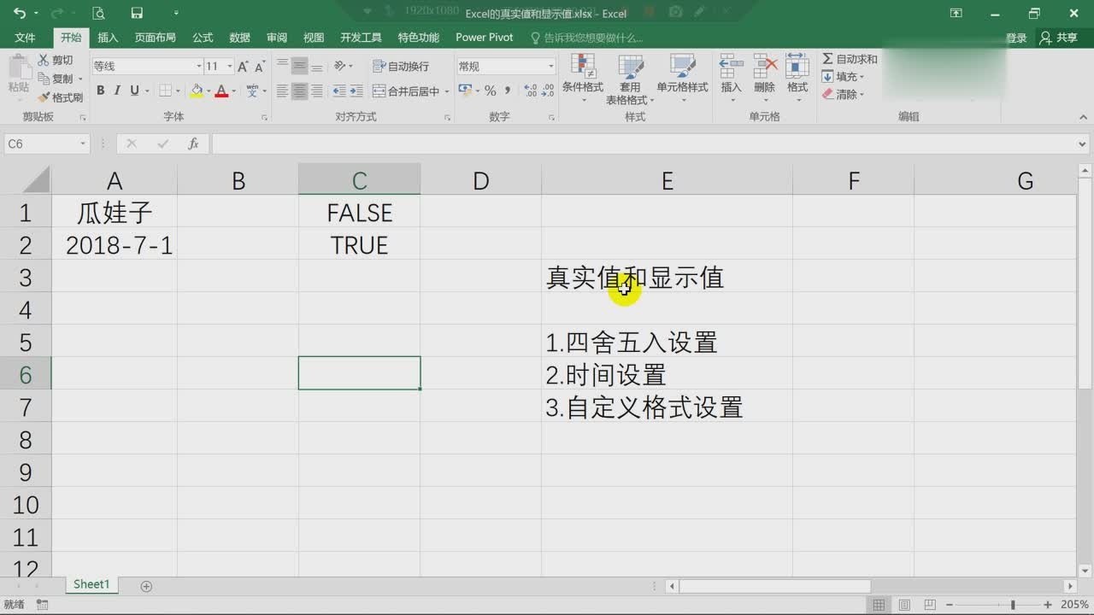Click the Save floppy disk icon
Image resolution: width=1094 pixels, height=615 pixels.
pos(137,13)
